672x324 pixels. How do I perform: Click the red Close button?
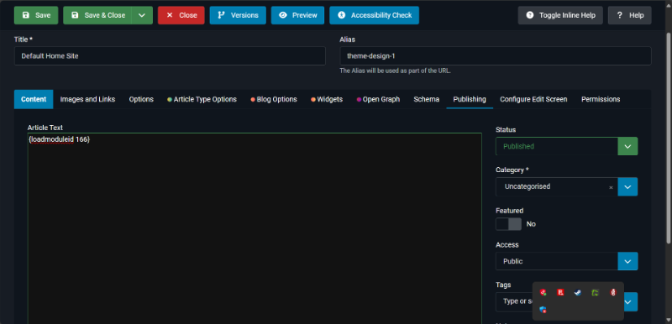click(181, 15)
